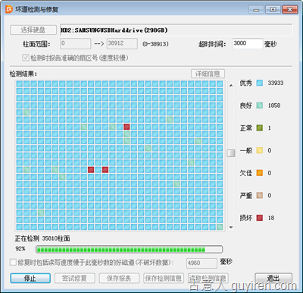Screen dimensions: 303x293
Task: Click the end cylinder field showing 38912
Action: pyautogui.click(x=122, y=43)
